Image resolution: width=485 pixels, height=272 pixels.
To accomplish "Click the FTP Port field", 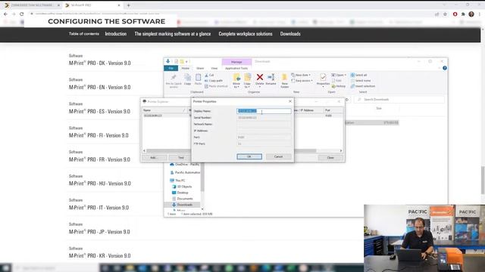I will coord(264,144).
